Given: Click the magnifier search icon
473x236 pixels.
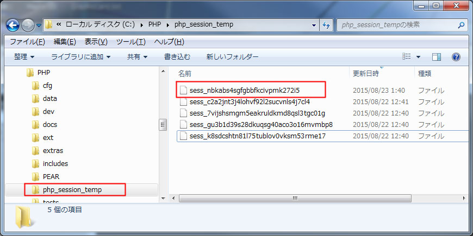Looking at the screenshot, I should pos(461,25).
